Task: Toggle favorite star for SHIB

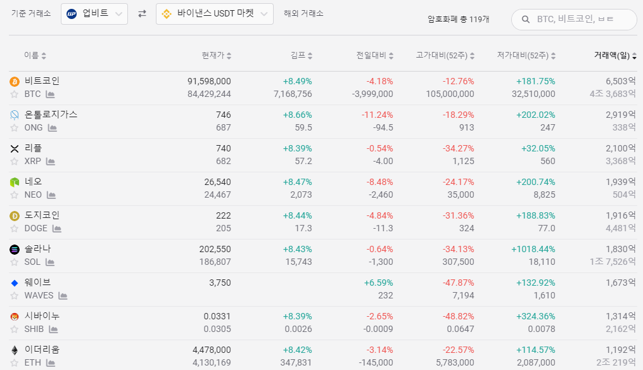Action: click(14, 329)
